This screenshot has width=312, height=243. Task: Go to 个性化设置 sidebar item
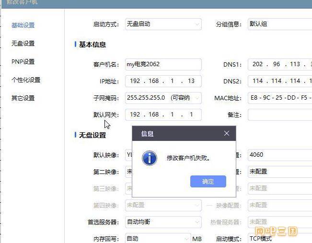click(26, 80)
